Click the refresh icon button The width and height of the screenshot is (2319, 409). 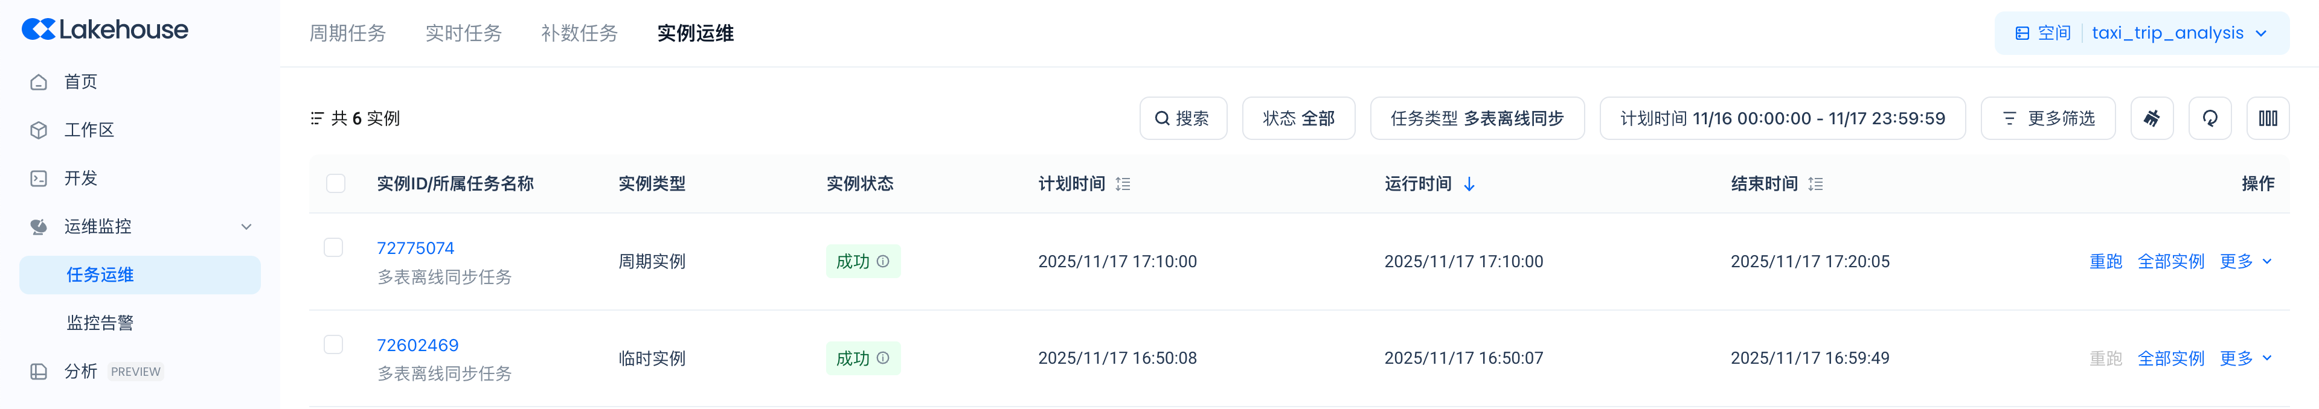tap(2209, 119)
